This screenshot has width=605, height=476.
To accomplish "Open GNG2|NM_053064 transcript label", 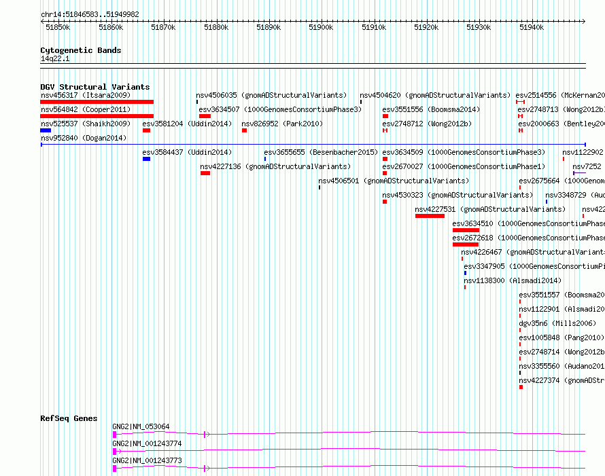I will pos(141,426).
